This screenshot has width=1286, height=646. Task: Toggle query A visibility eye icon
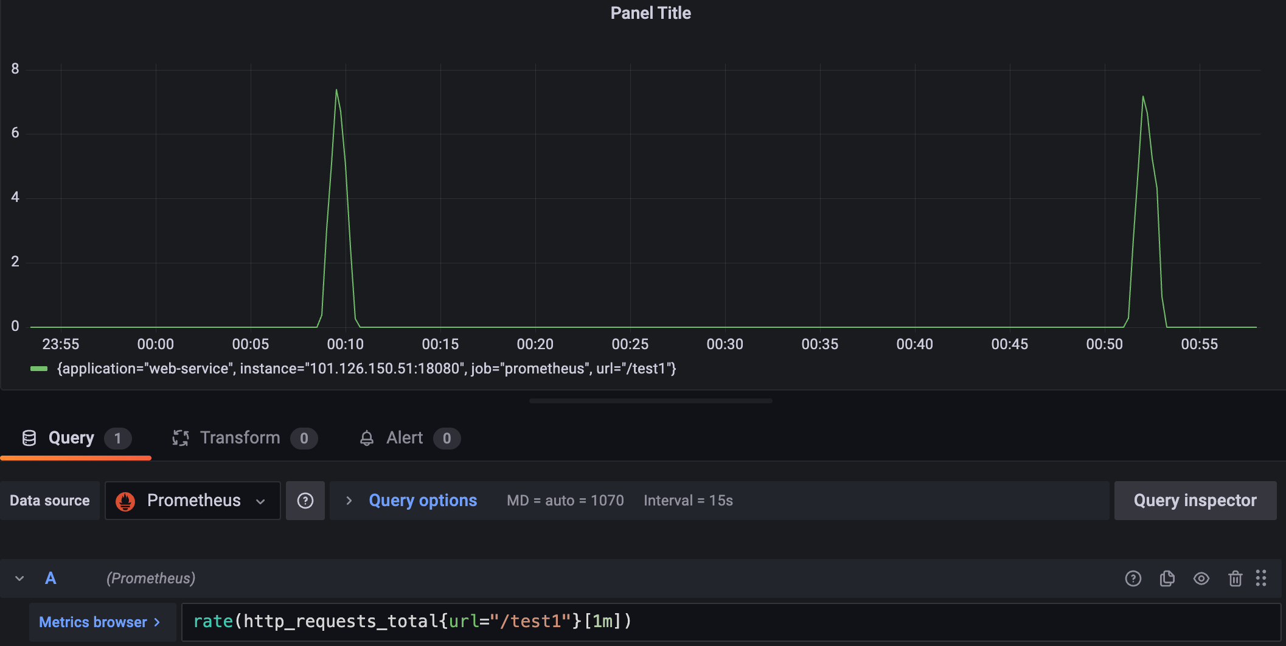click(x=1201, y=578)
